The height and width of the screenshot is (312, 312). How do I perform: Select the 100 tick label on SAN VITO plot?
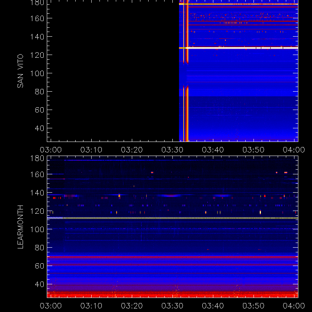click(x=37, y=73)
